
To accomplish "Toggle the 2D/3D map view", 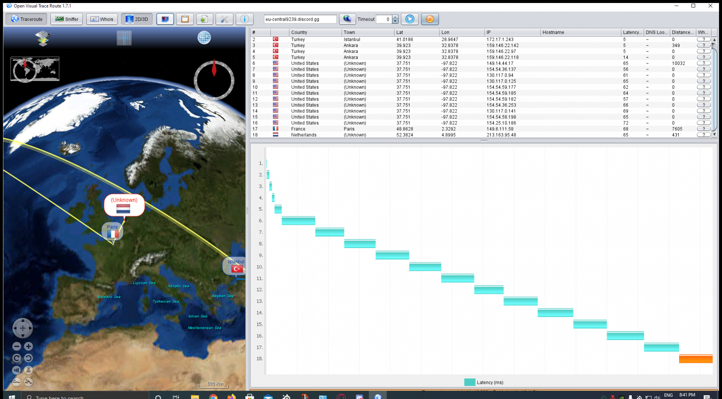I will pyautogui.click(x=137, y=19).
